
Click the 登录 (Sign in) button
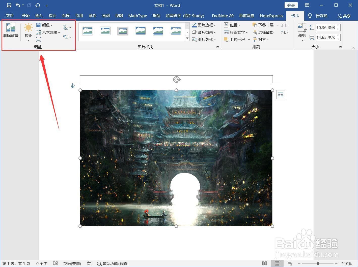point(291,5)
